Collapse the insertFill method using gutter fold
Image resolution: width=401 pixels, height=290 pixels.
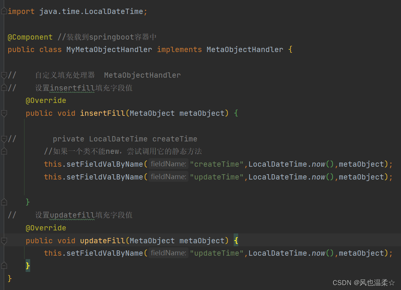pos(4,114)
